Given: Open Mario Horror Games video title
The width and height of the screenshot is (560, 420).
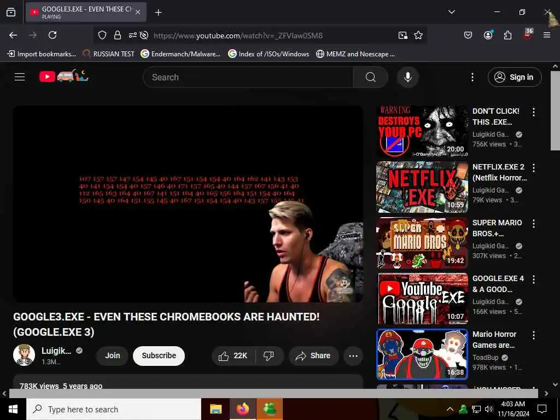Looking at the screenshot, I should tap(494, 340).
